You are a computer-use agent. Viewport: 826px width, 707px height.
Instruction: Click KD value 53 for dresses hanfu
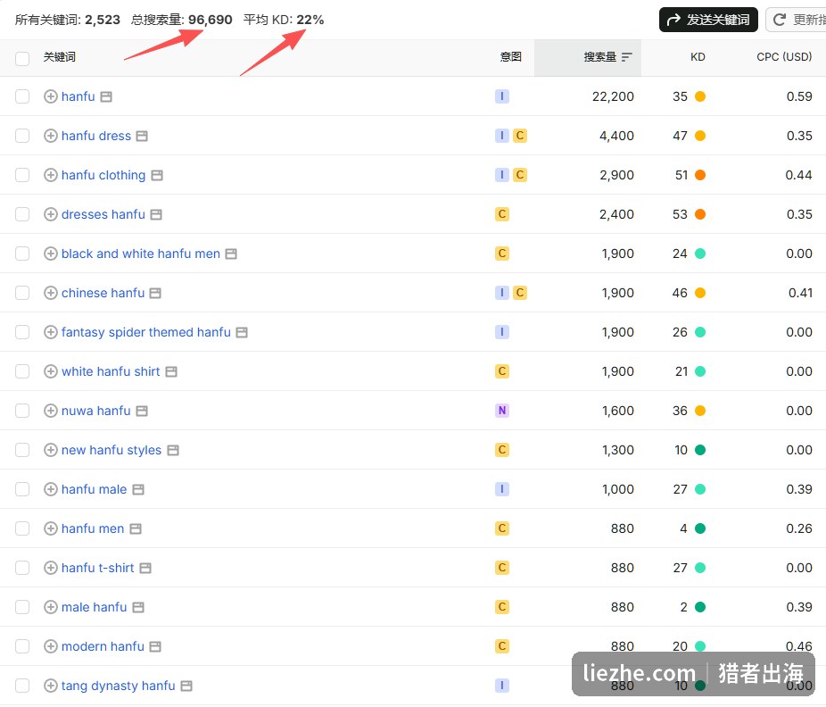click(680, 214)
